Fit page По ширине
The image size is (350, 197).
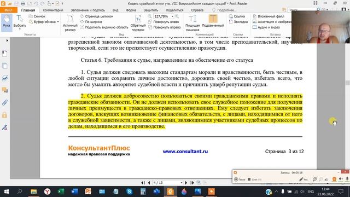tap(91, 22)
